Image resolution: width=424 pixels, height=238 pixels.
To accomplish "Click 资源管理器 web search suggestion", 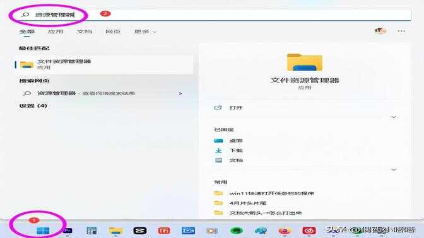I will point(104,93).
